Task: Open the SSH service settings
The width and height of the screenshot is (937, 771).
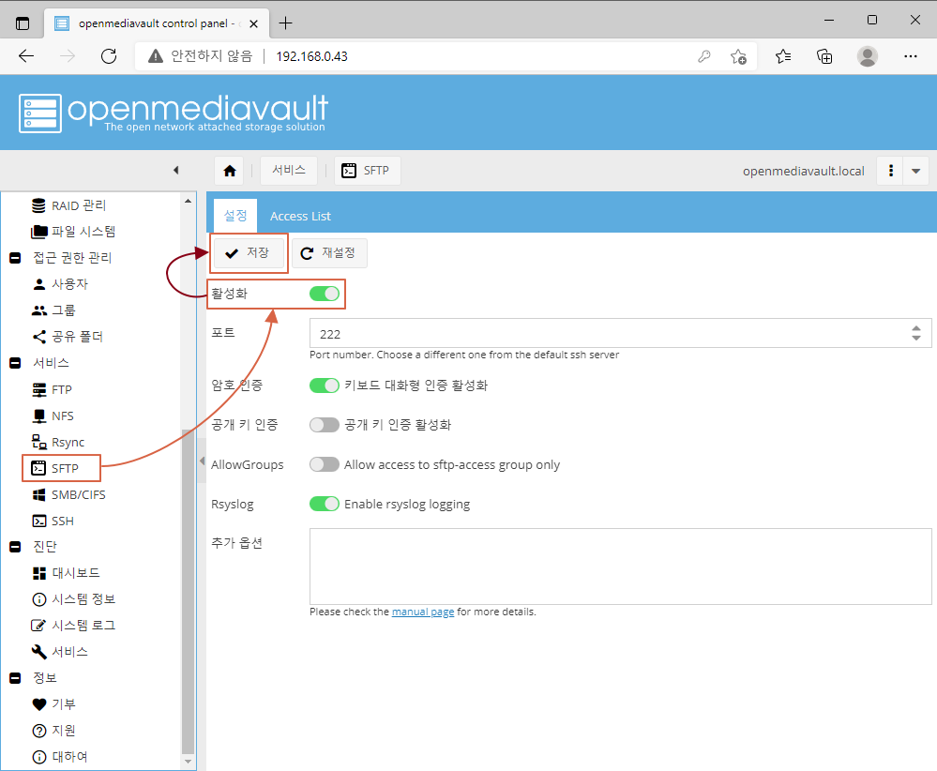Action: click(53, 522)
